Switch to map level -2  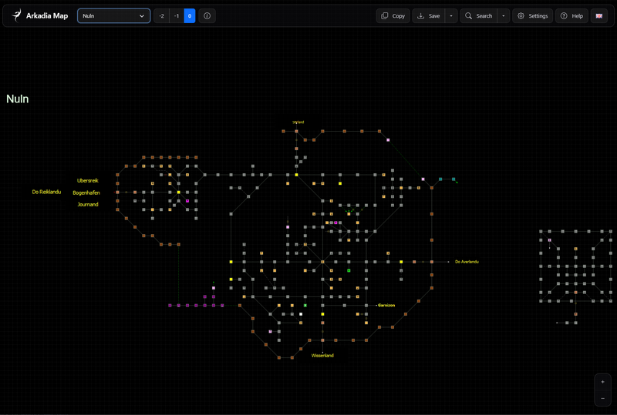click(161, 15)
